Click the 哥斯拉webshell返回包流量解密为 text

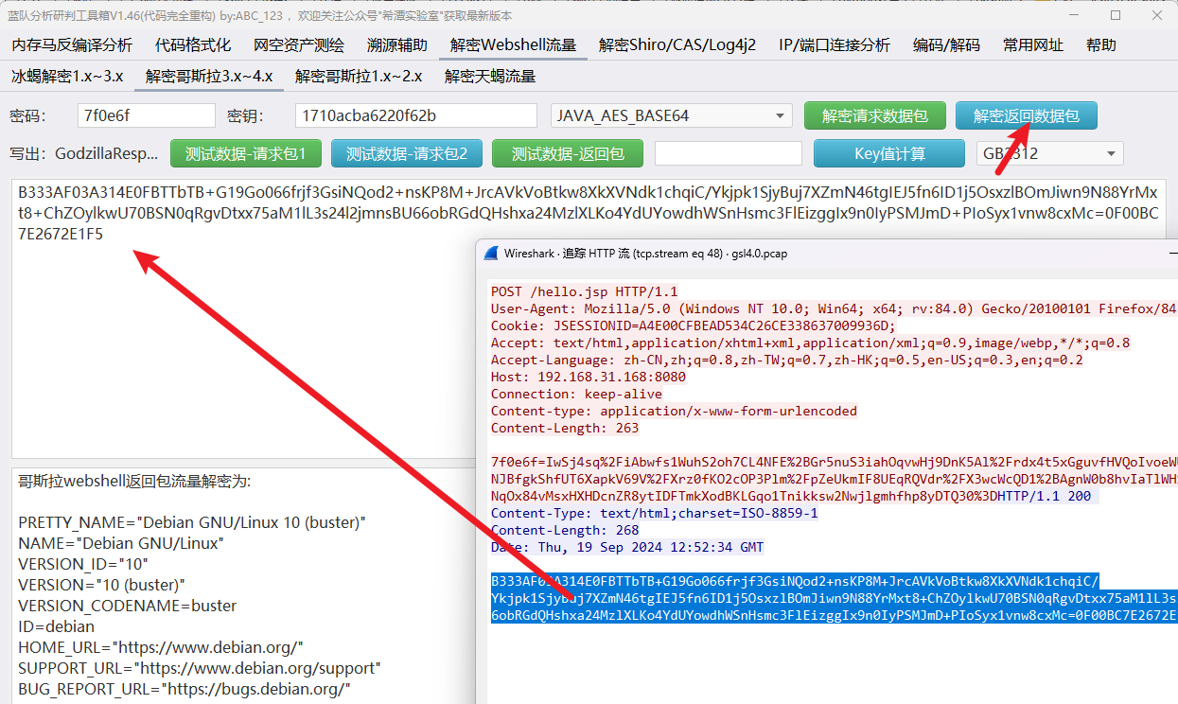[134, 481]
